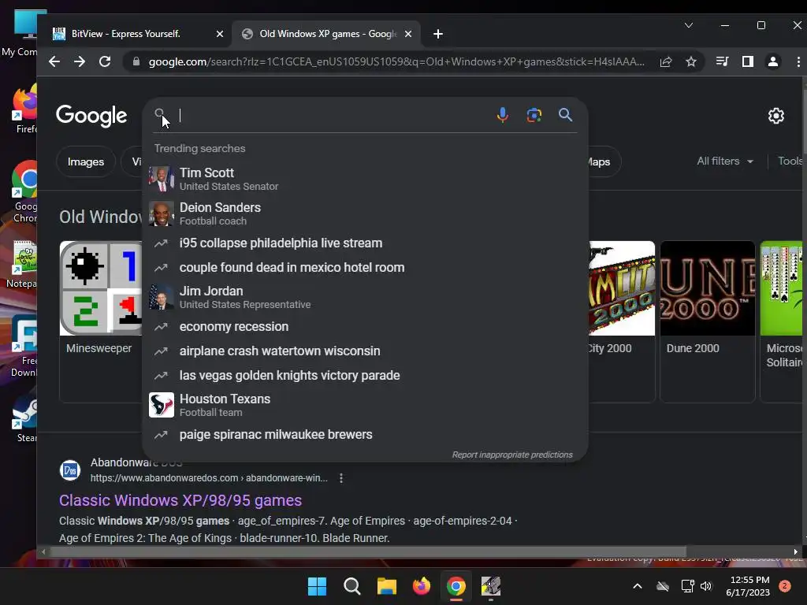
Task: Open the Microsoft Solitaire game card
Action: click(782, 321)
